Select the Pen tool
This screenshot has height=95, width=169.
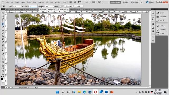3,54
